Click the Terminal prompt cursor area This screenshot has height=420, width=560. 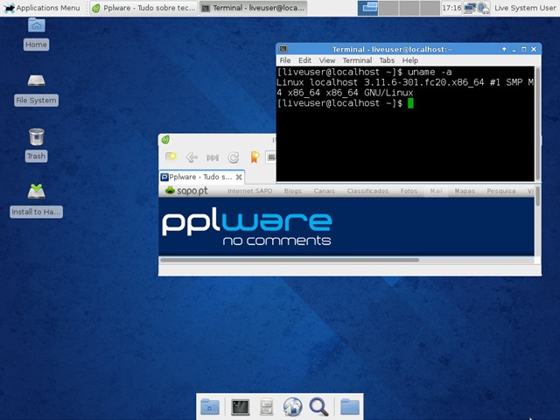pyautogui.click(x=410, y=103)
